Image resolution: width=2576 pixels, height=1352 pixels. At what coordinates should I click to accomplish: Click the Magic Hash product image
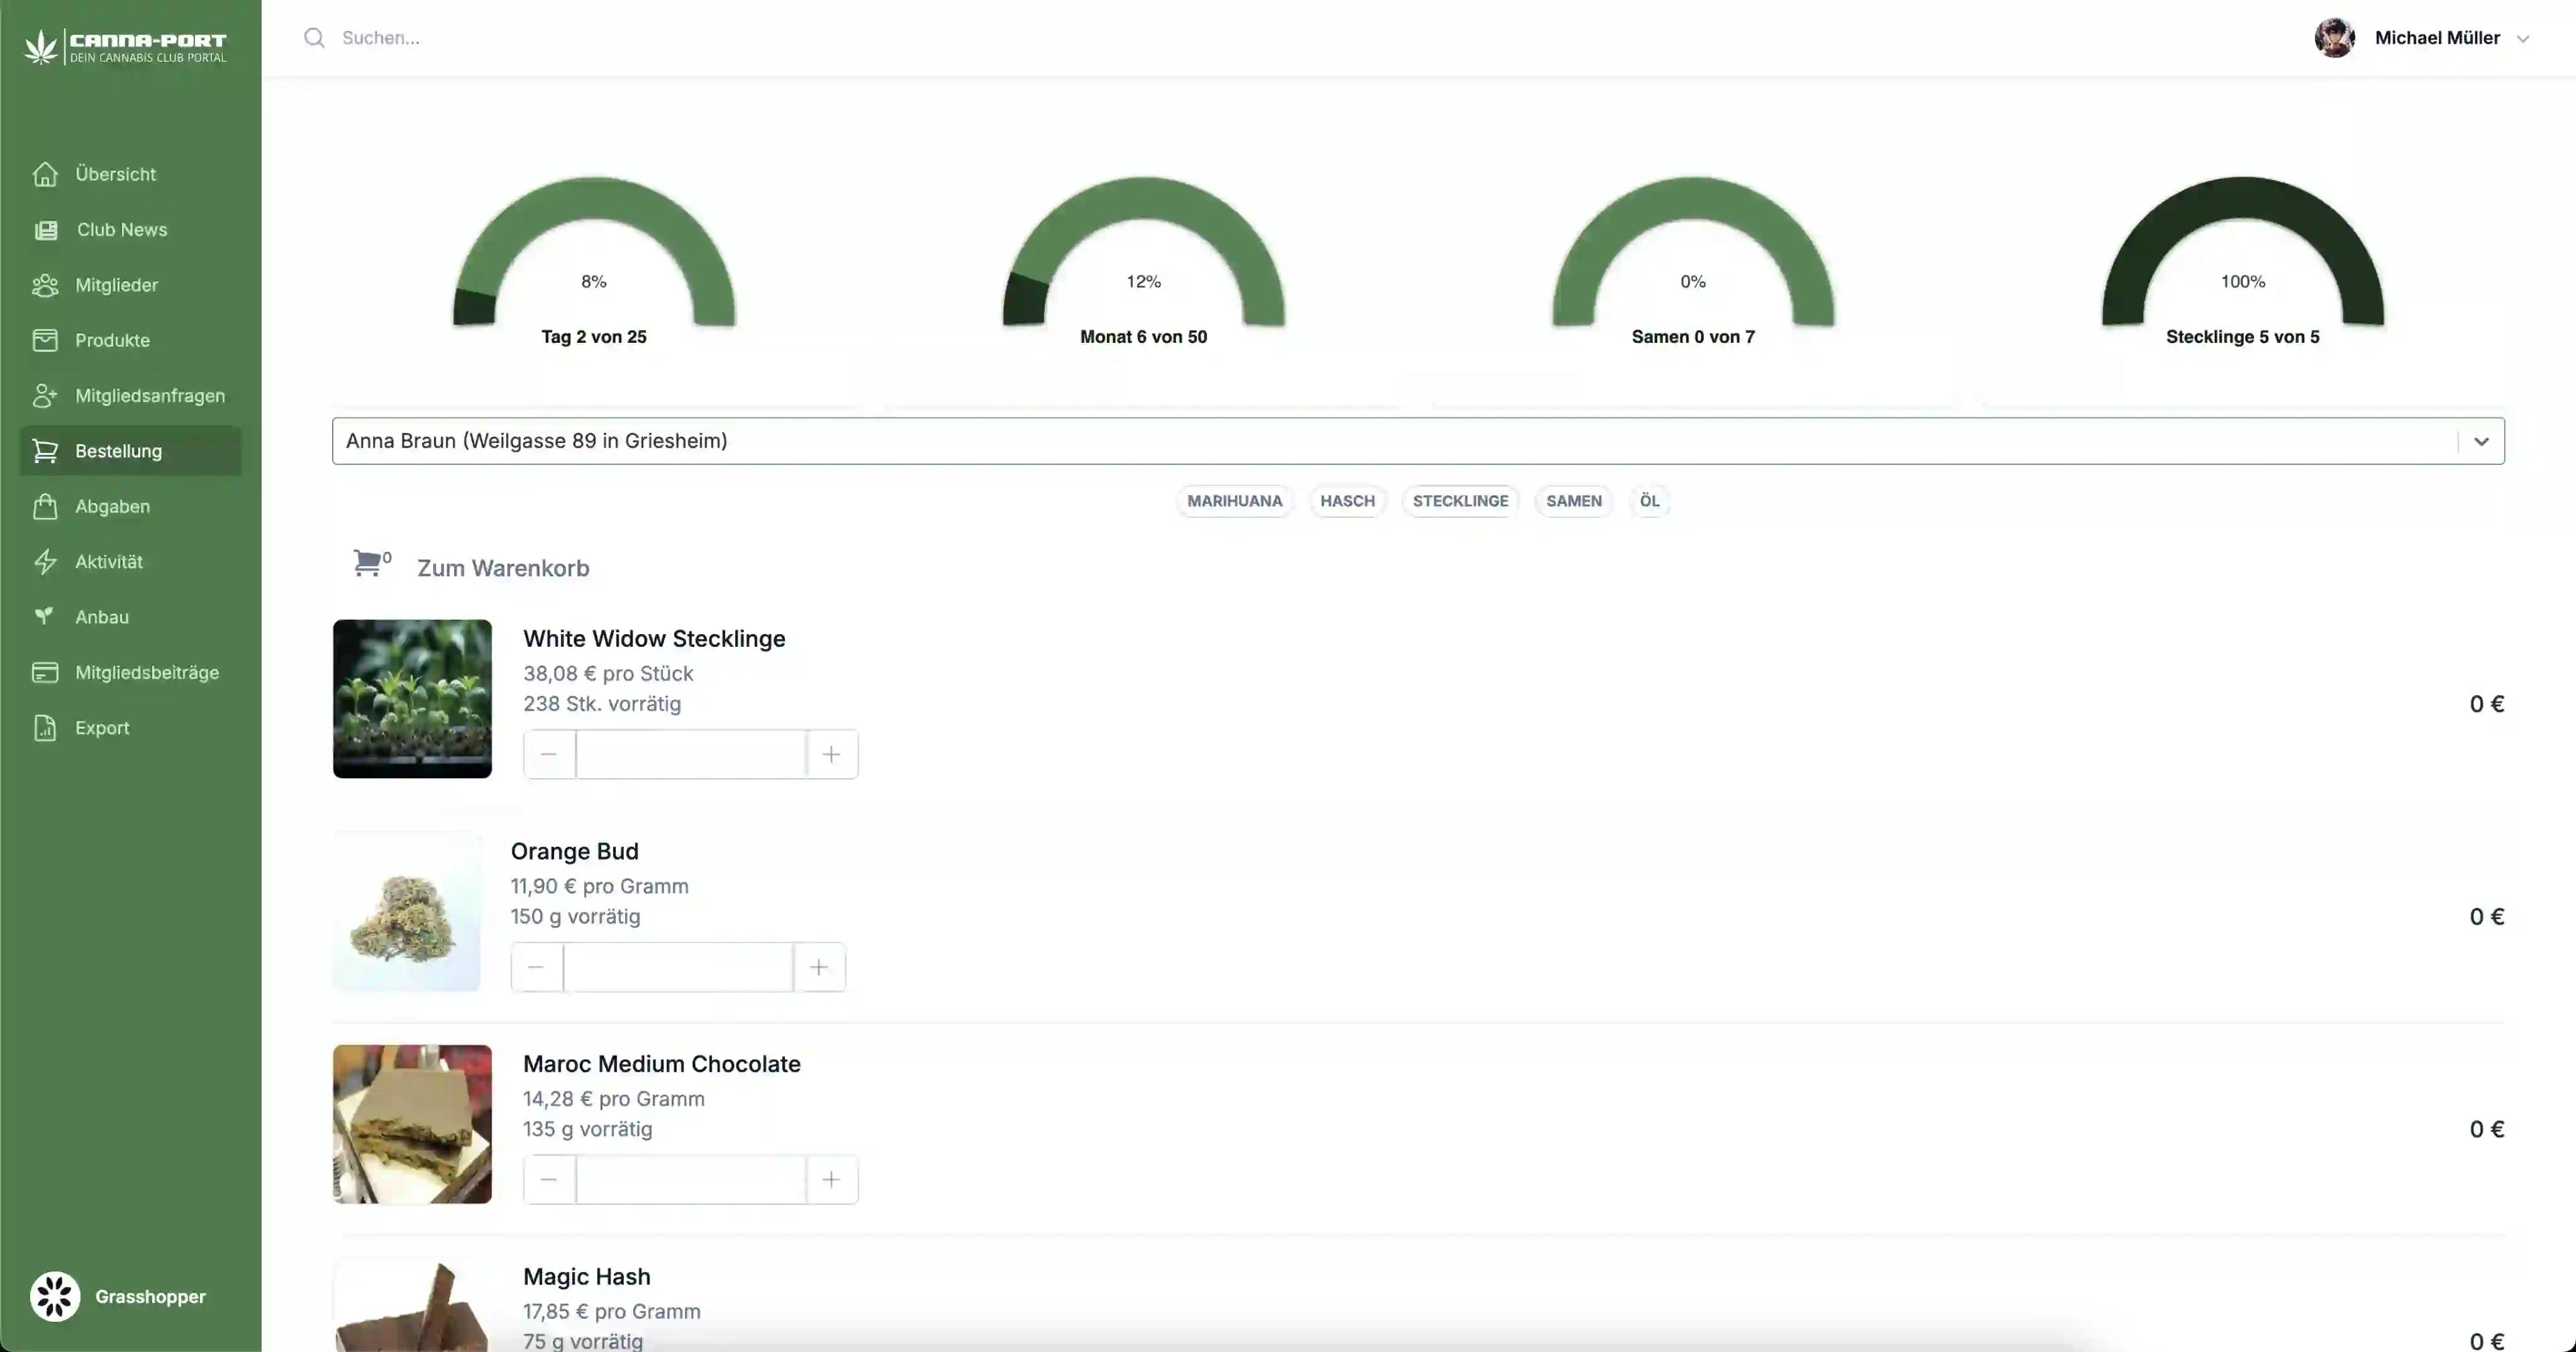[412, 1305]
